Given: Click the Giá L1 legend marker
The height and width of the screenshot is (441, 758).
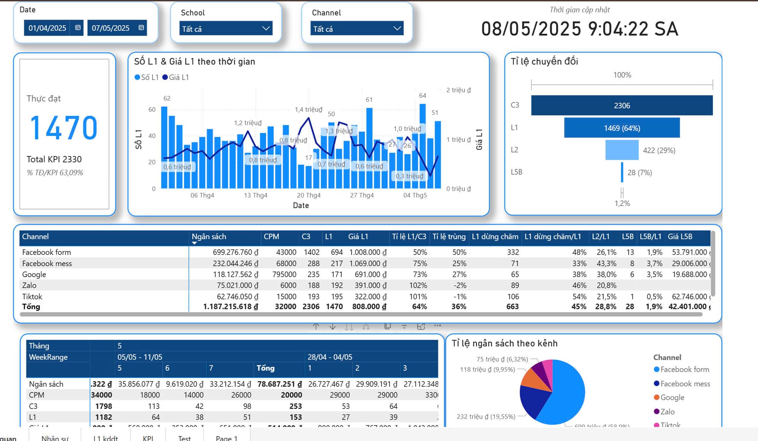Looking at the screenshot, I should pyautogui.click(x=165, y=77).
